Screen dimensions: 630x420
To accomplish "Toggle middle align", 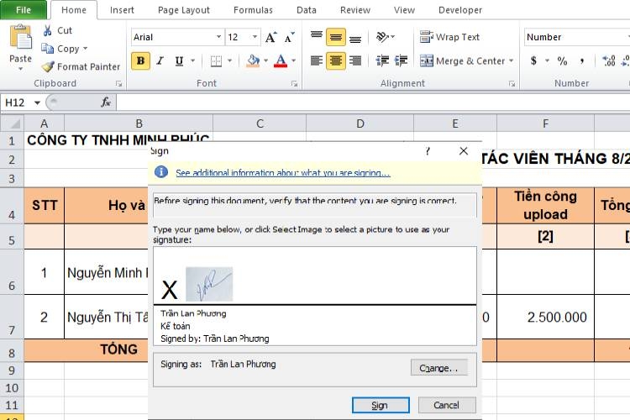I will [336, 37].
